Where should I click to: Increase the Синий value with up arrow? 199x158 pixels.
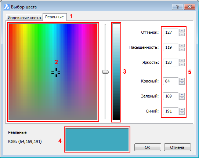(182, 110)
